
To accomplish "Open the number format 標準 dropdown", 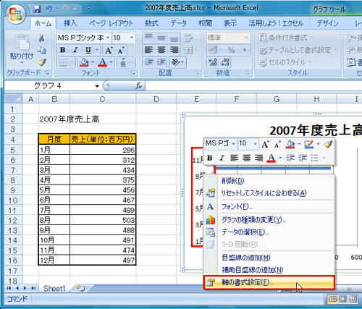I will [x=246, y=38].
